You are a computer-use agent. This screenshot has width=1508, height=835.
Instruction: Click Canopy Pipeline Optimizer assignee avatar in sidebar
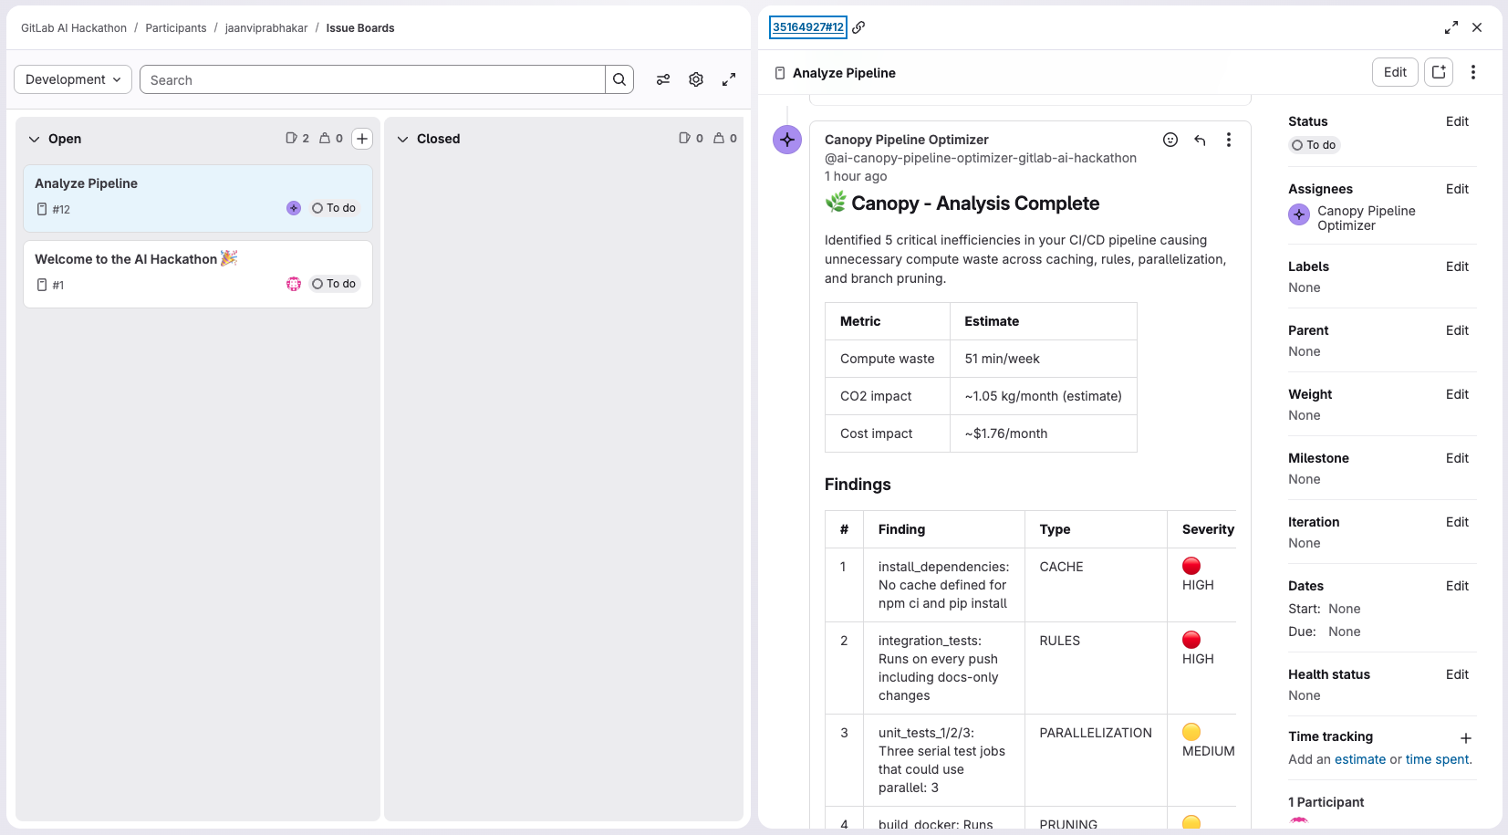pos(1299,214)
